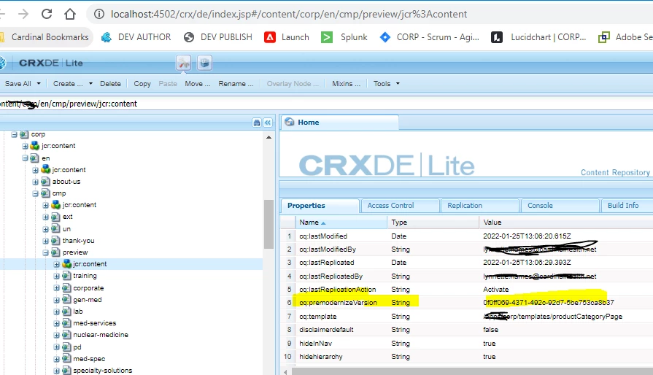Select the cq:template property name

318,317
